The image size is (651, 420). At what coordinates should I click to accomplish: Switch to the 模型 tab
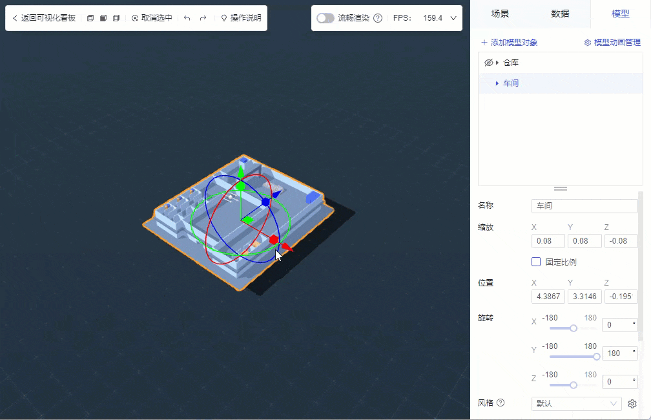click(x=620, y=14)
